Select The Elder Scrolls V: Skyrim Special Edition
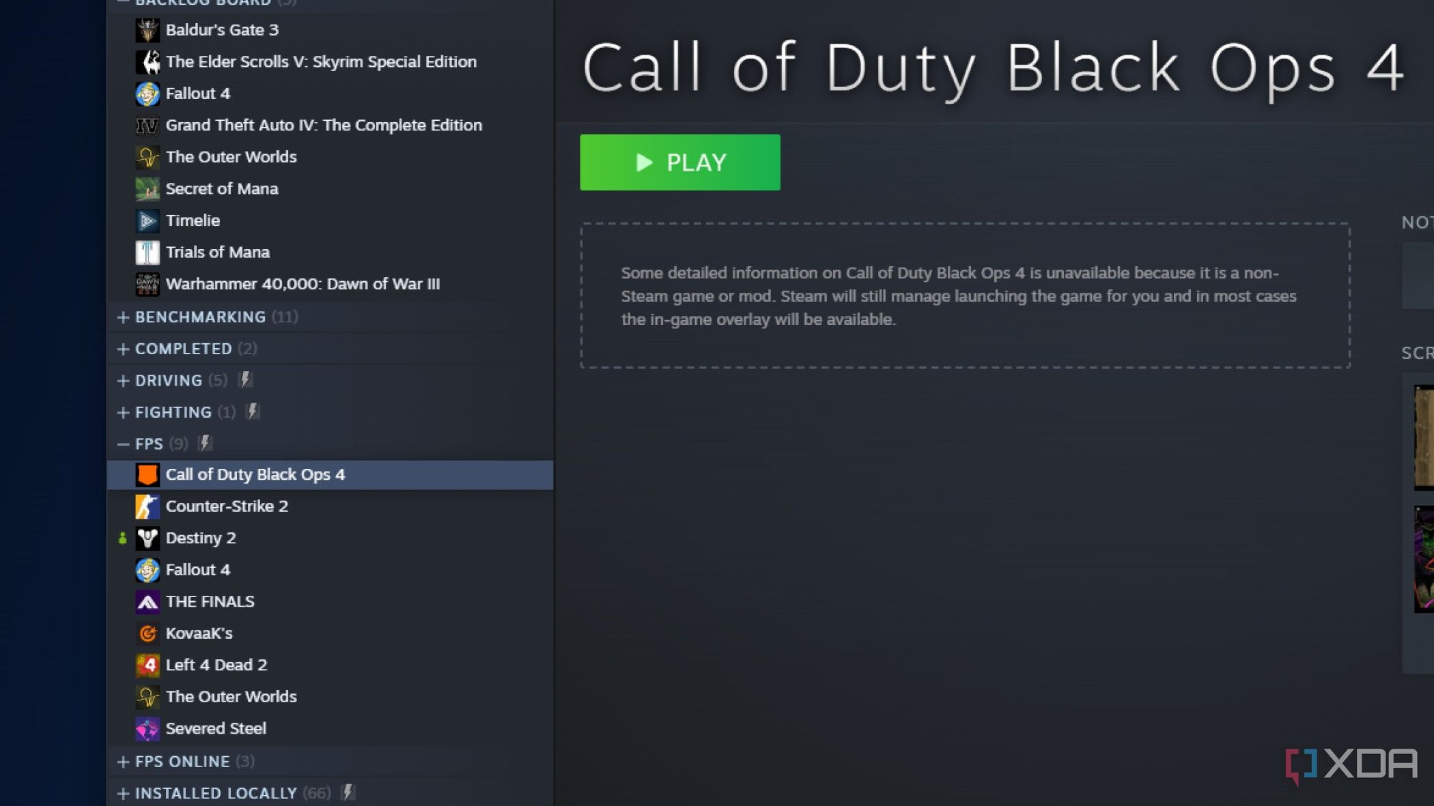1434x806 pixels. tap(330, 62)
